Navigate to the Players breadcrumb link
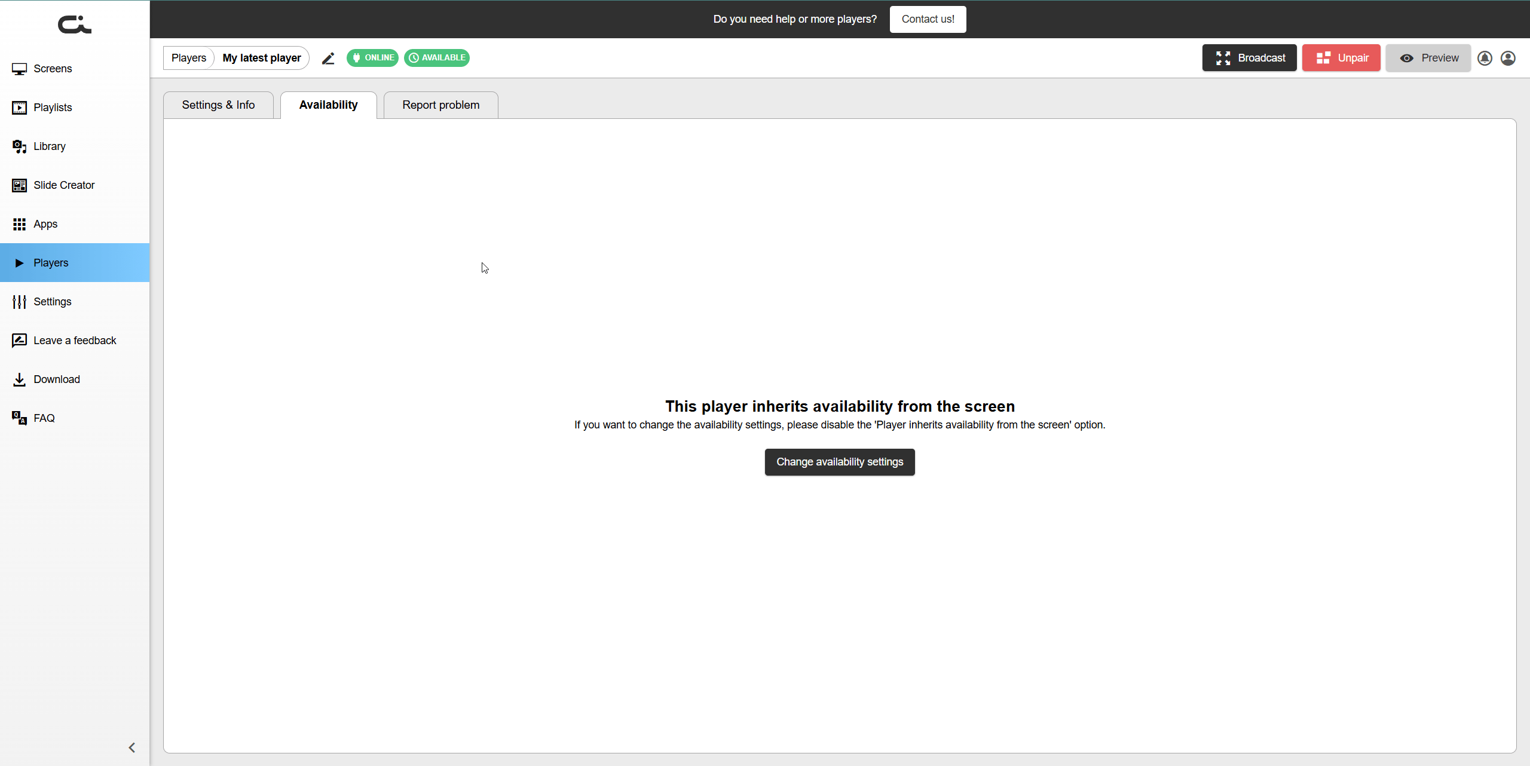Viewport: 1530px width, 766px height. pos(188,58)
